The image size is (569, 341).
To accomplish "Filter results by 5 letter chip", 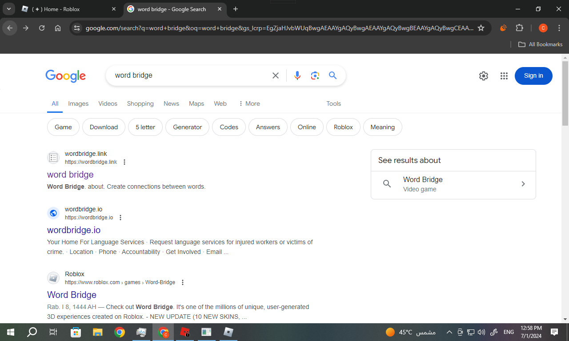I will point(145,127).
